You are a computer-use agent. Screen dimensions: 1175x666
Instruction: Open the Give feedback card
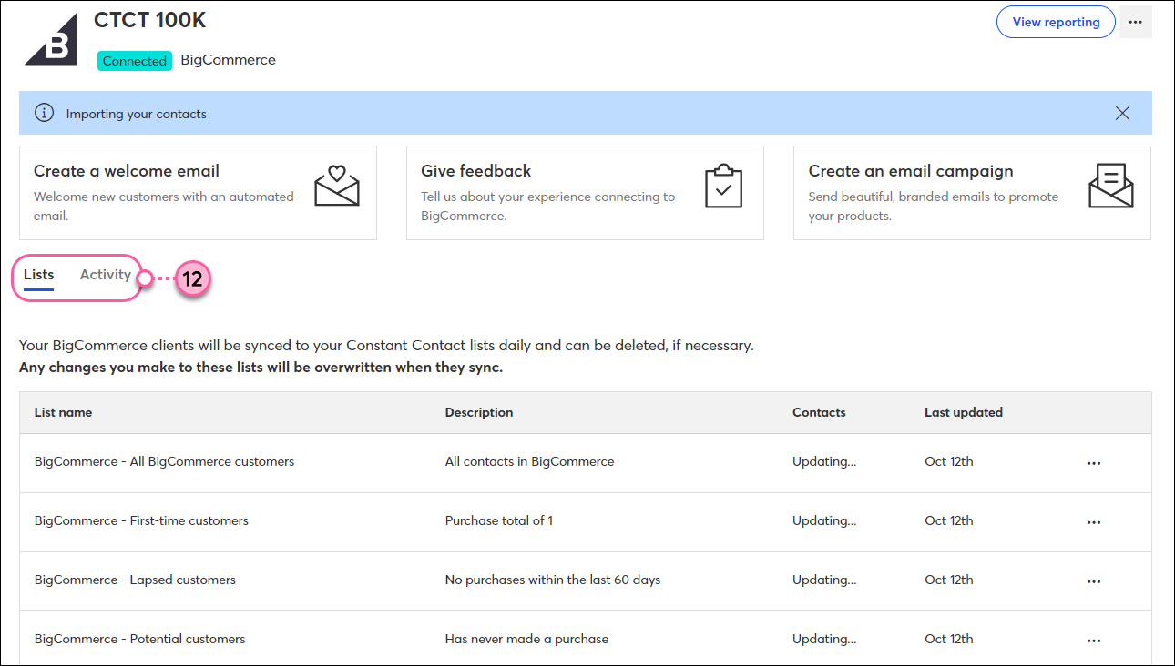click(585, 193)
